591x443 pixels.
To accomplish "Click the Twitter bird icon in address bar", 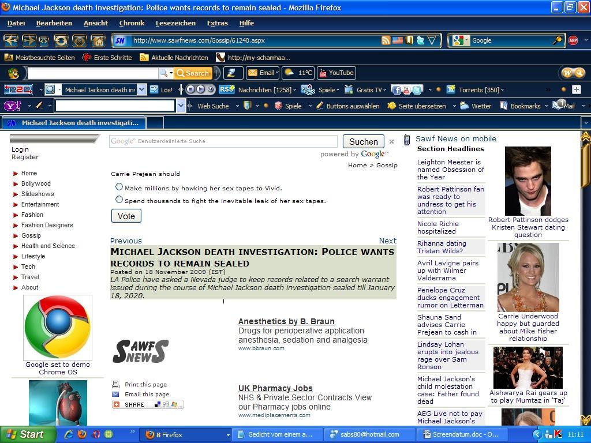I will (420, 40).
